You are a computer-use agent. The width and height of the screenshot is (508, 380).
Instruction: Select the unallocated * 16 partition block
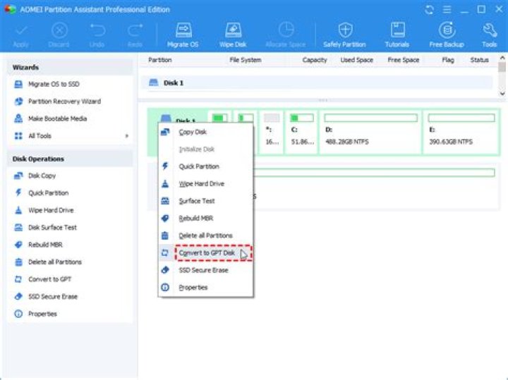[272, 132]
